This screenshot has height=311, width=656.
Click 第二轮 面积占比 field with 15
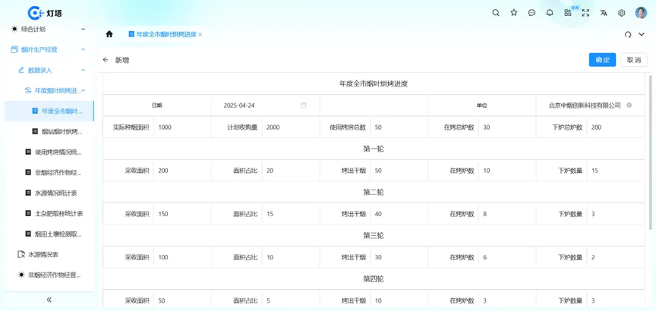(x=290, y=214)
